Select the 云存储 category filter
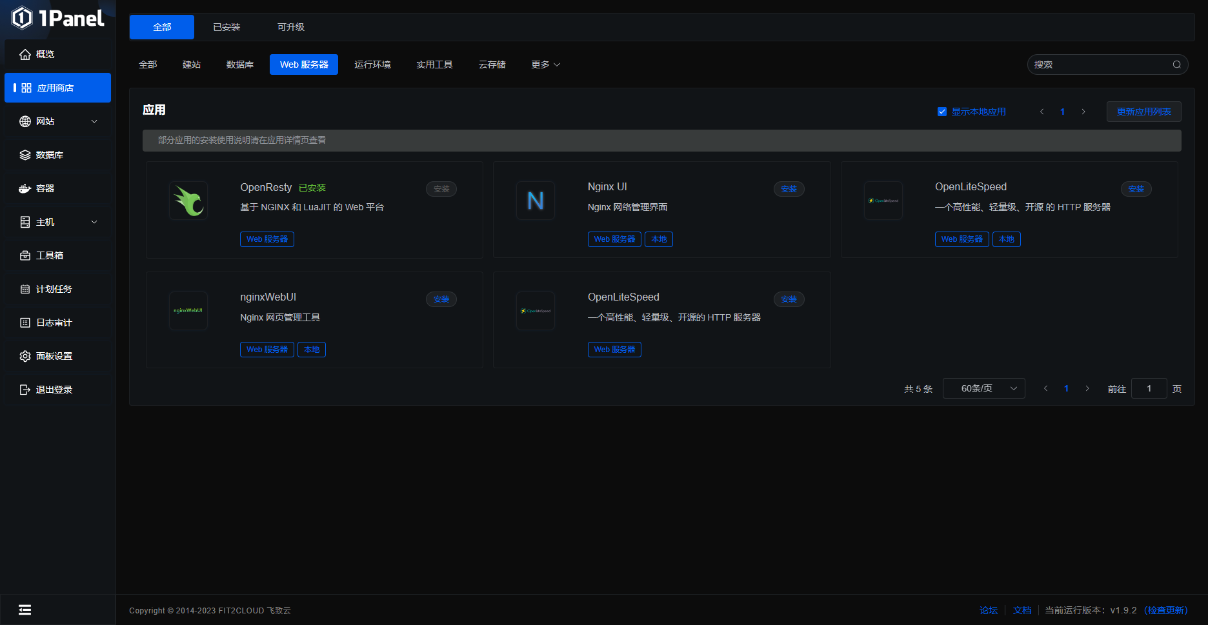This screenshot has width=1208, height=625. tap(492, 64)
